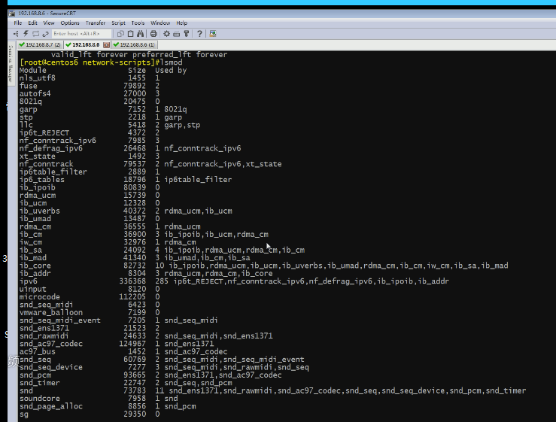Open the Tools menu
The height and width of the screenshot is (422, 556).
click(138, 23)
